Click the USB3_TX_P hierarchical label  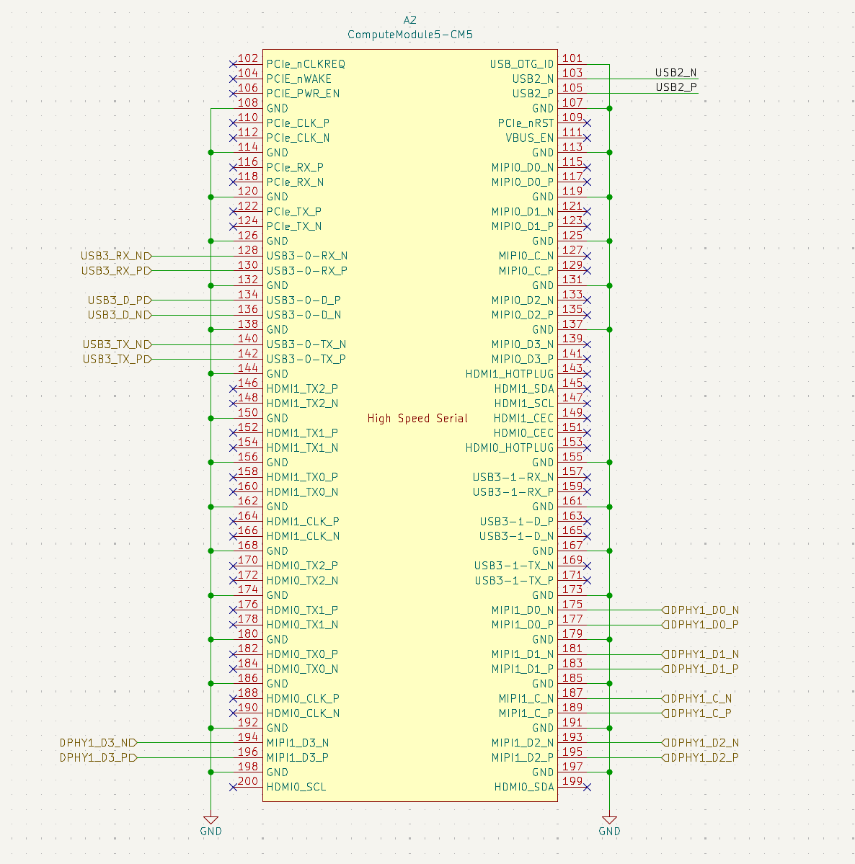pos(117,360)
